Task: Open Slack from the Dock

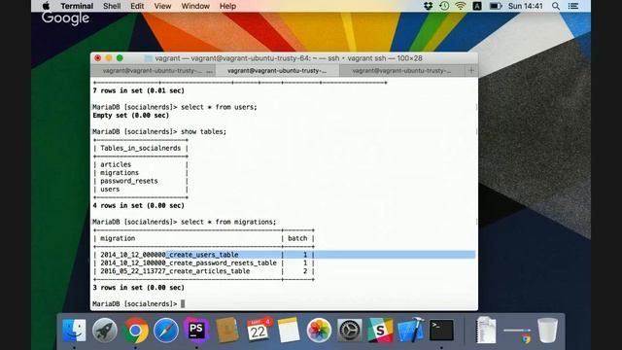Action: click(380, 331)
